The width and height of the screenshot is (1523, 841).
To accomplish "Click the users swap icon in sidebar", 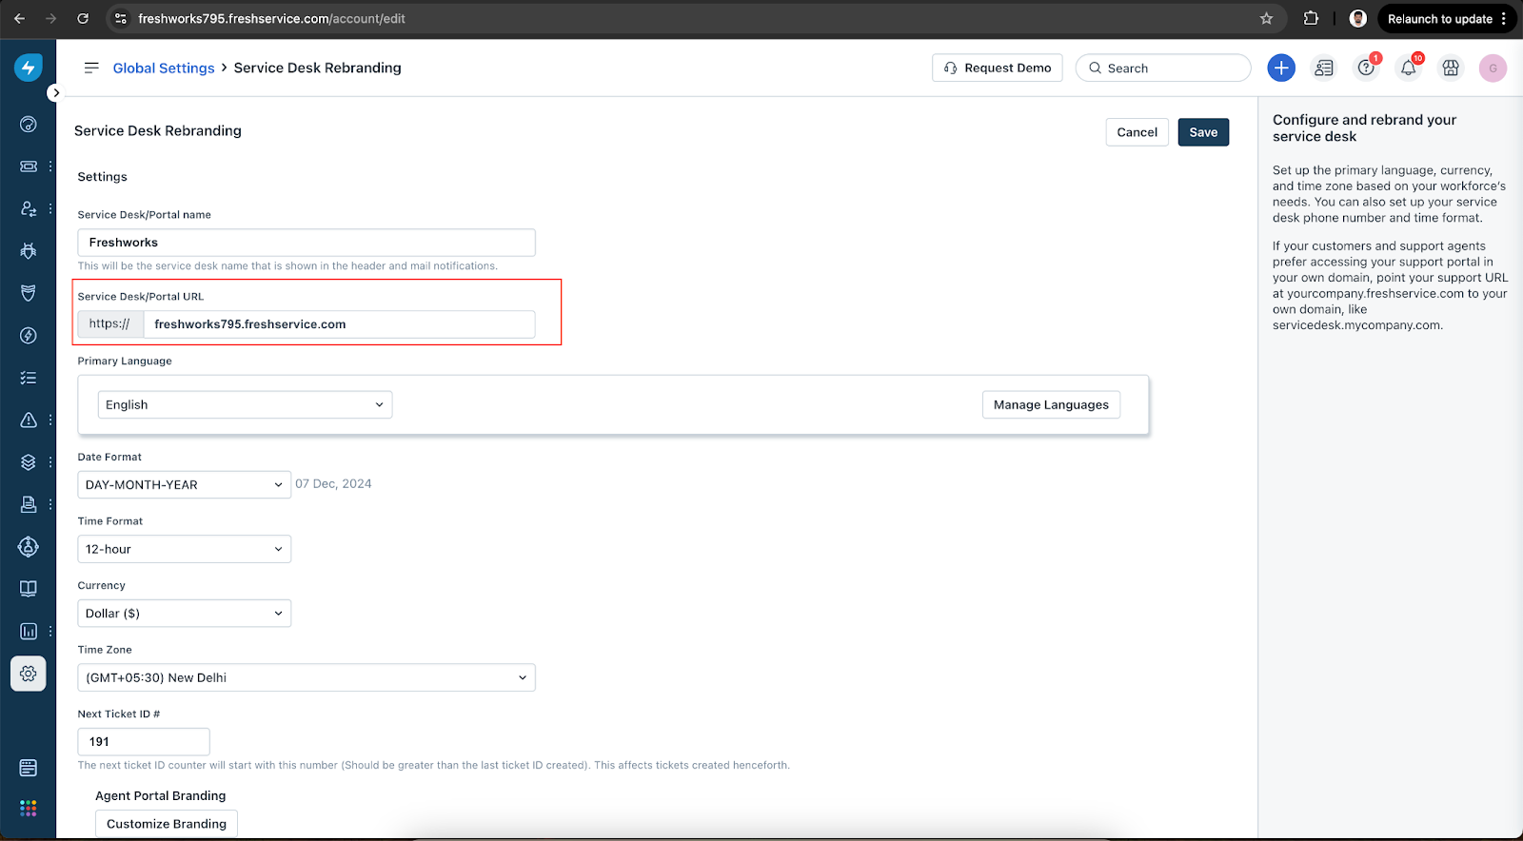I will click(29, 208).
